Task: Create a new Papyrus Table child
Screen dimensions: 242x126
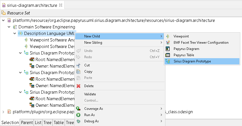Action: pyautogui.click(x=202, y=55)
